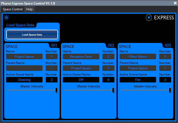Click the window title Pharos Express Space Control
The width and height of the screenshot is (178, 123).
[x=28, y=3]
